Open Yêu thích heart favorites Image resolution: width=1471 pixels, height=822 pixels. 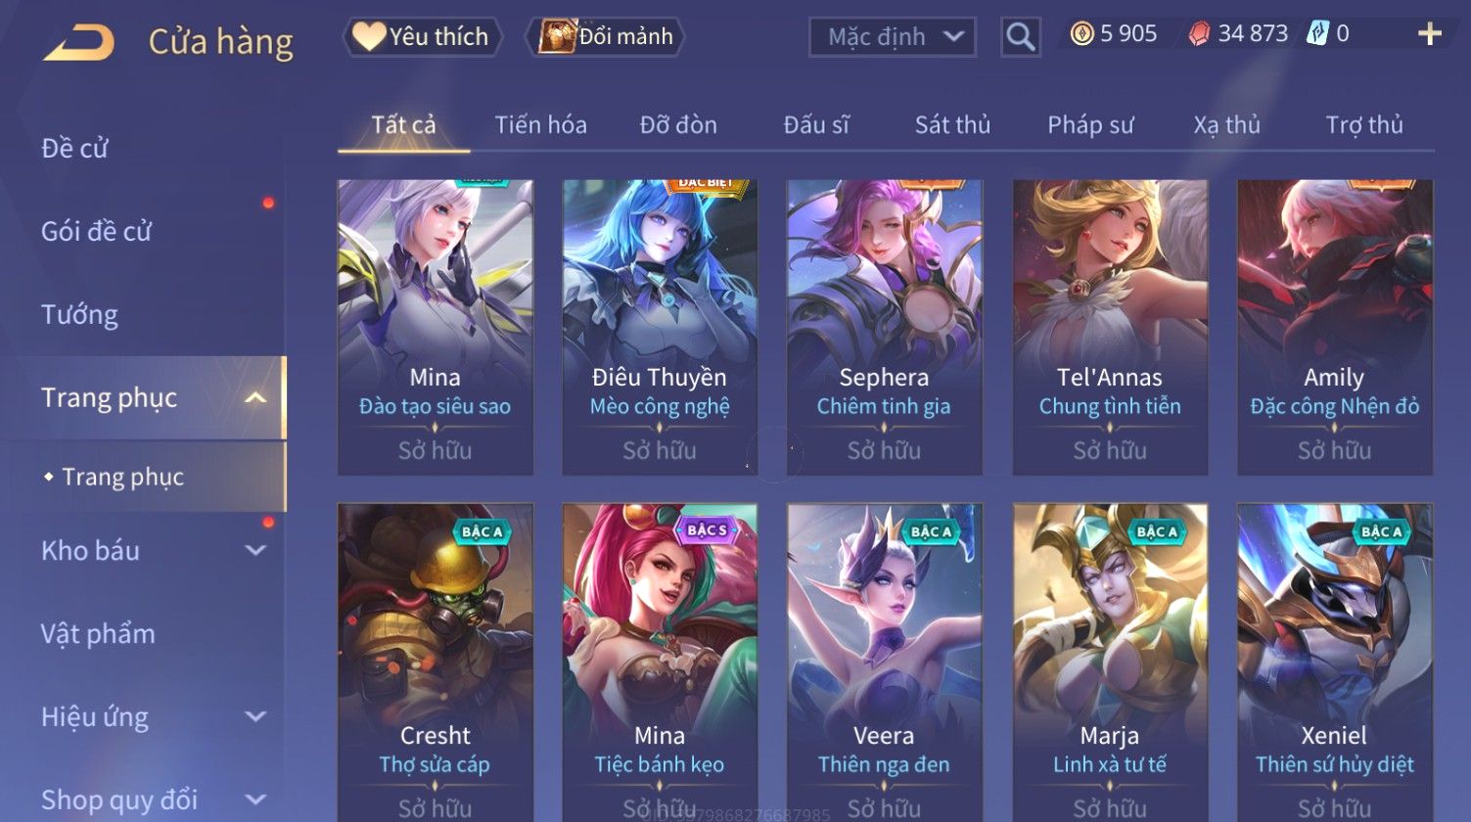click(422, 36)
